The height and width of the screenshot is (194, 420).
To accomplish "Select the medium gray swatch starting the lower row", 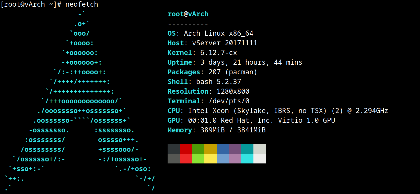I will (174, 159).
